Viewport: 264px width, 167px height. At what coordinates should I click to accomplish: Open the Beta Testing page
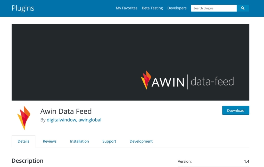(x=152, y=8)
